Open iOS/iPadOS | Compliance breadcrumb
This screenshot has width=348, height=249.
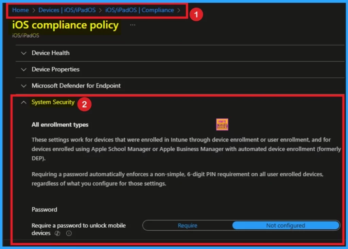pyautogui.click(x=140, y=10)
